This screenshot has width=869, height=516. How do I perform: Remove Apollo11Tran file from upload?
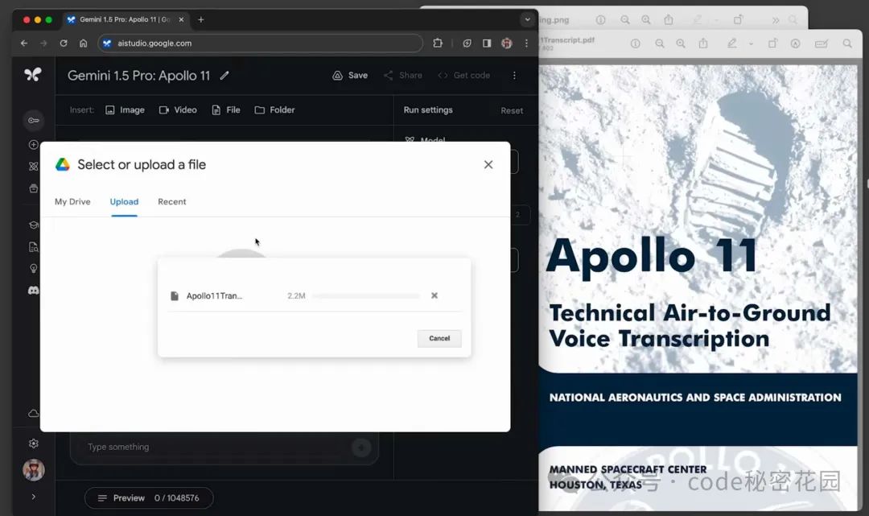pyautogui.click(x=434, y=295)
